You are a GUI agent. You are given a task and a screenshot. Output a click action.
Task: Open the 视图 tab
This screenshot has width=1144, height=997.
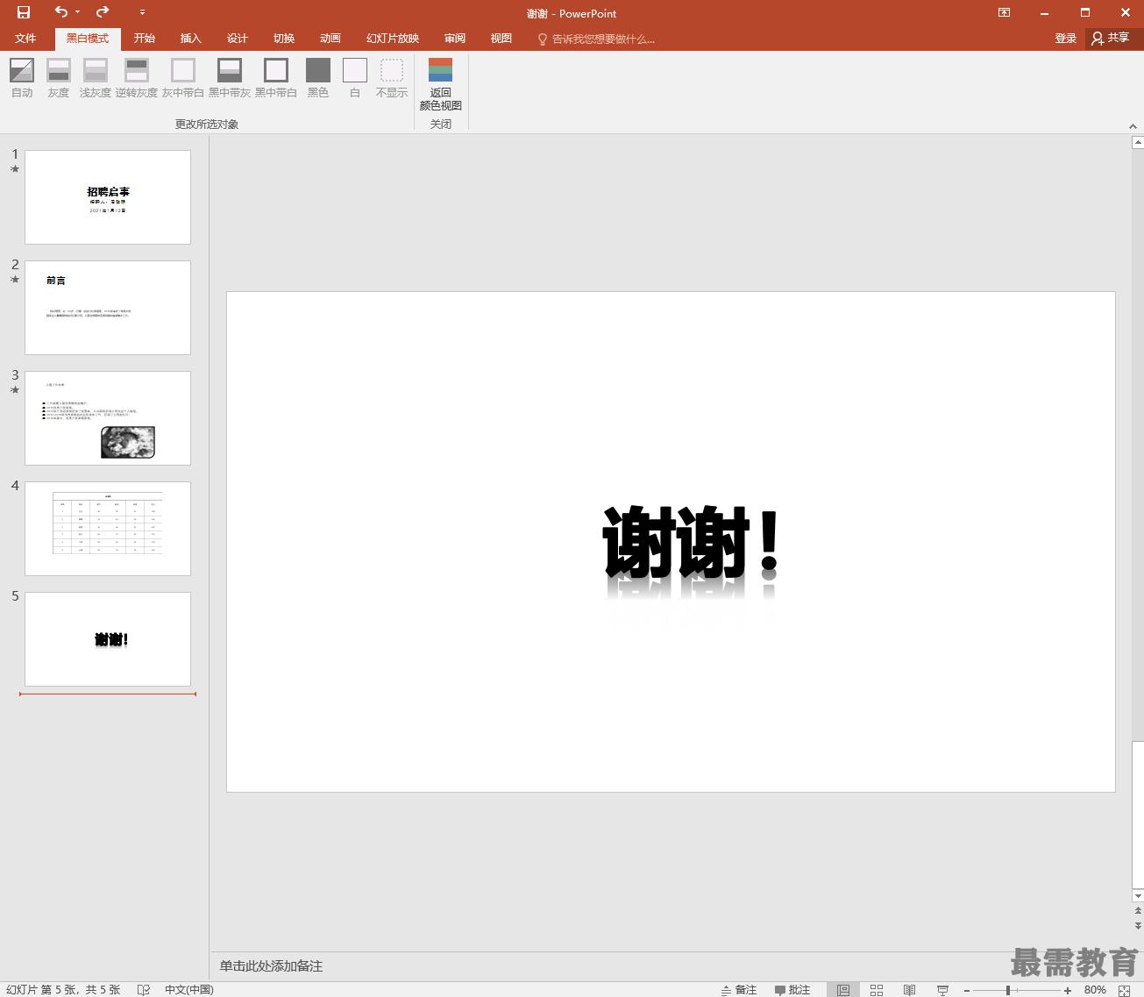point(501,39)
